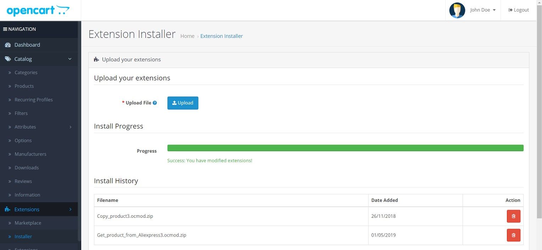Click the help icon beside Upload File

tap(155, 103)
